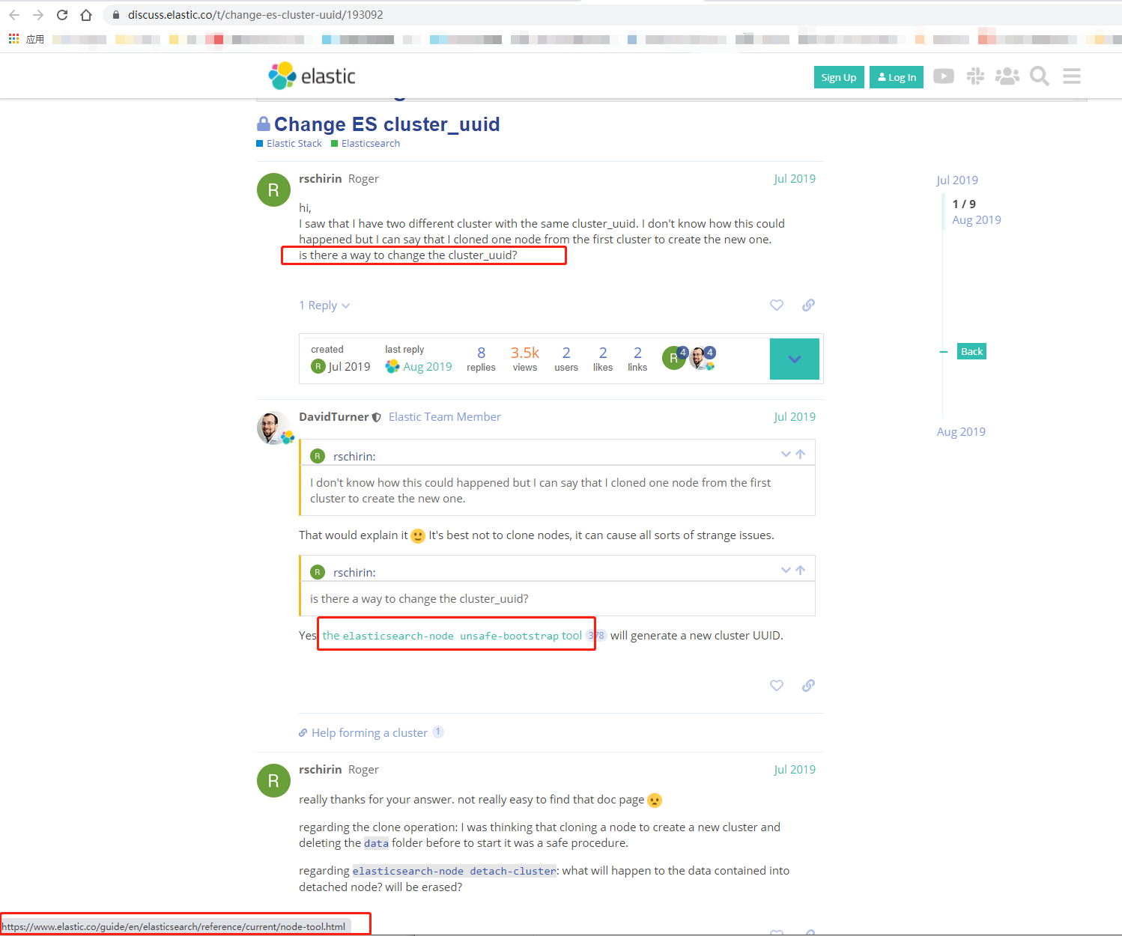
Task: Click the 2 links count in topic map
Action: click(637, 359)
